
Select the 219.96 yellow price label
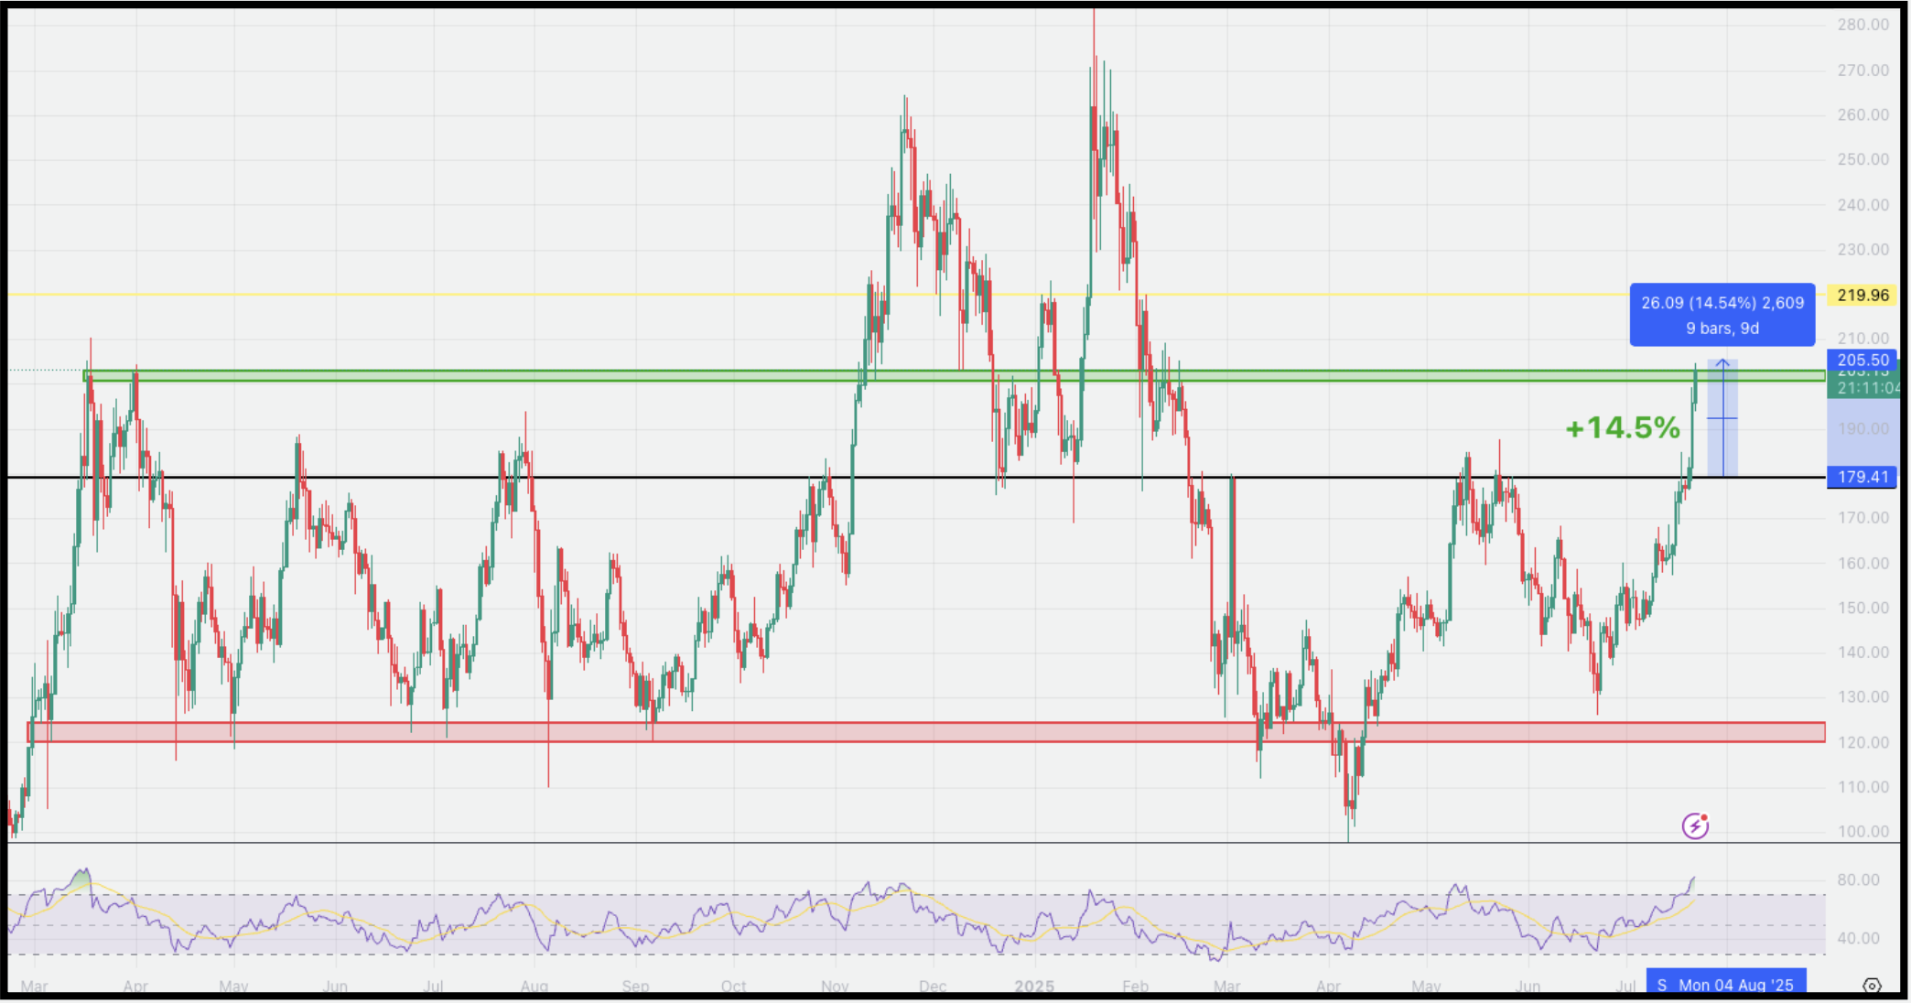coord(1862,296)
